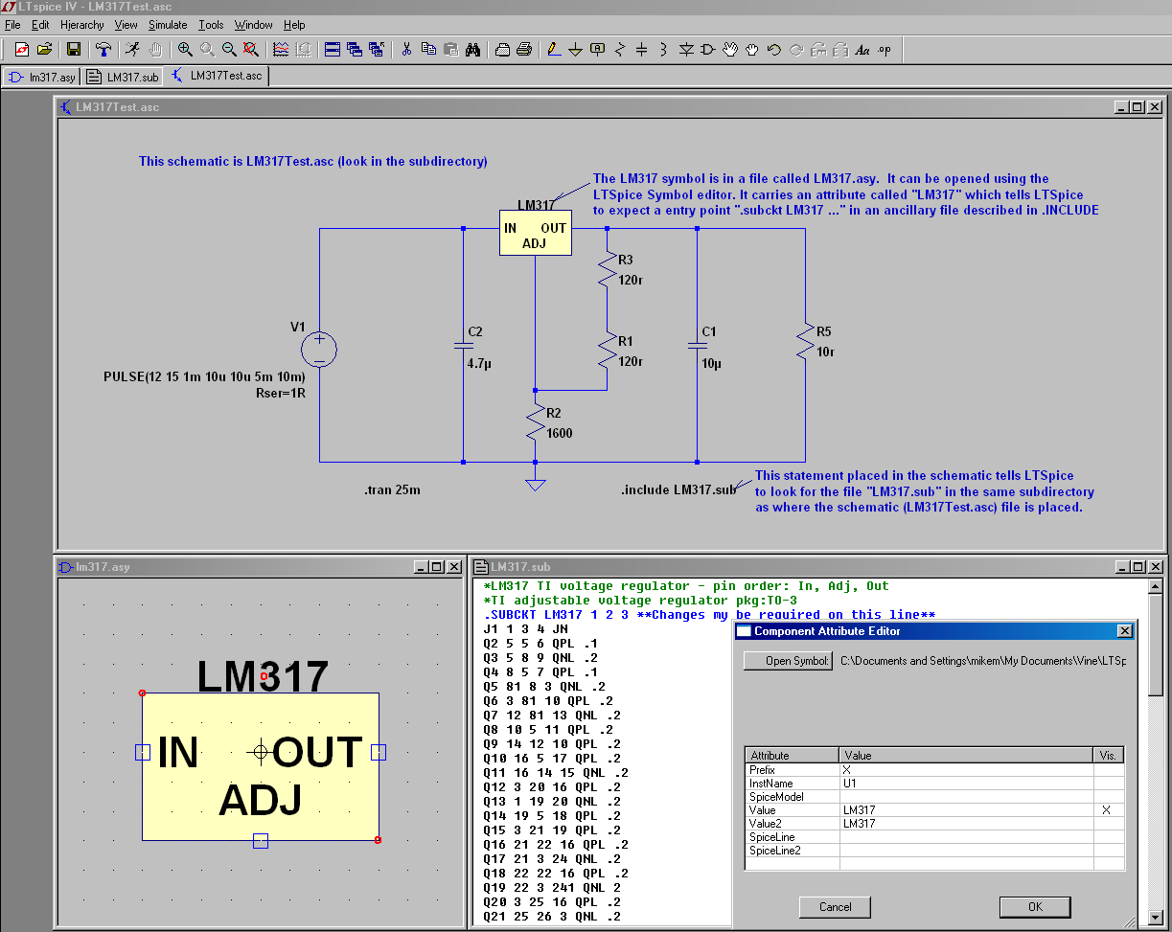The width and height of the screenshot is (1172, 932).
Task: Open the Help menu
Action: click(x=294, y=25)
